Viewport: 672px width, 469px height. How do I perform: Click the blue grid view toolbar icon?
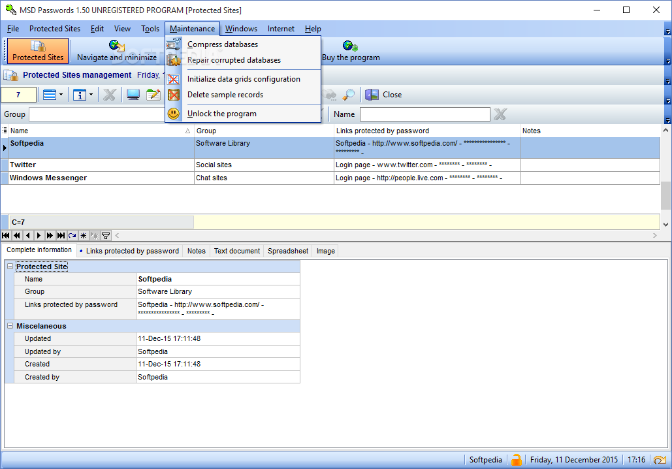pyautogui.click(x=50, y=95)
